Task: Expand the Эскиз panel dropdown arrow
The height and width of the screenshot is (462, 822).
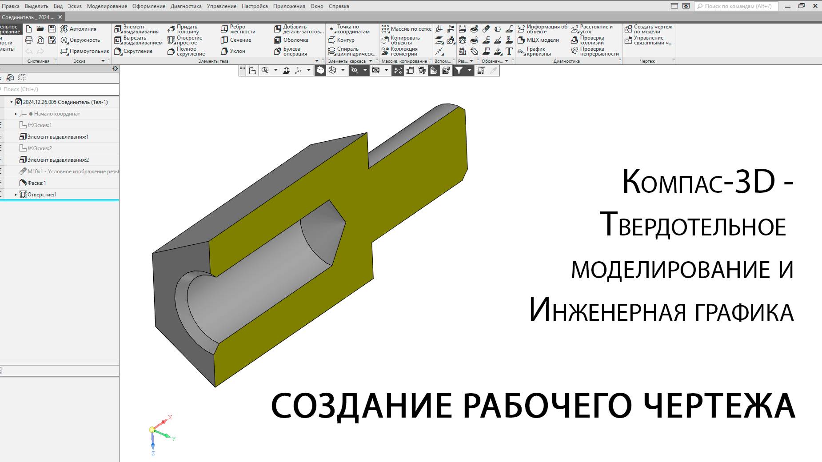Action: [x=103, y=61]
